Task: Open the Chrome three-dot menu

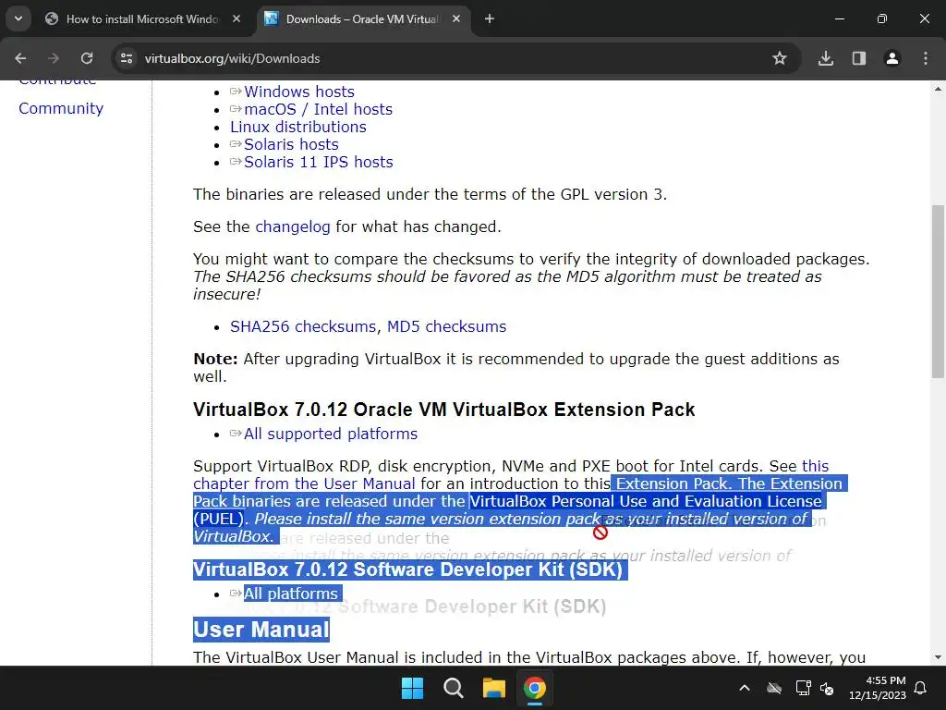Action: pos(926,58)
